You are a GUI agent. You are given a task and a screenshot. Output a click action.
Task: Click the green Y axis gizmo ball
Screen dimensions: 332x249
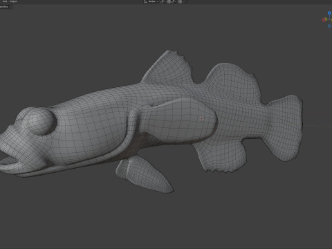coord(326,19)
